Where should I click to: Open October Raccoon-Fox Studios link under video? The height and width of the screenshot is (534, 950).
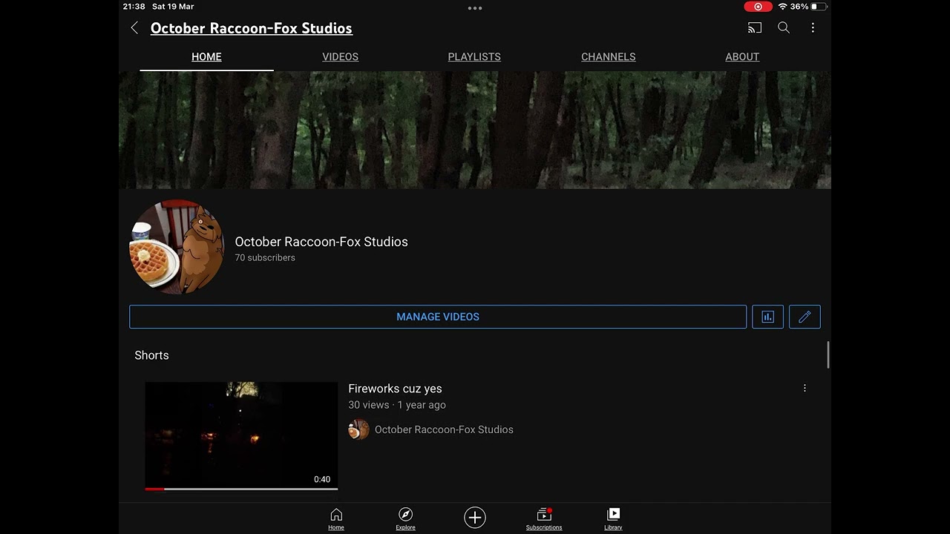[444, 429]
